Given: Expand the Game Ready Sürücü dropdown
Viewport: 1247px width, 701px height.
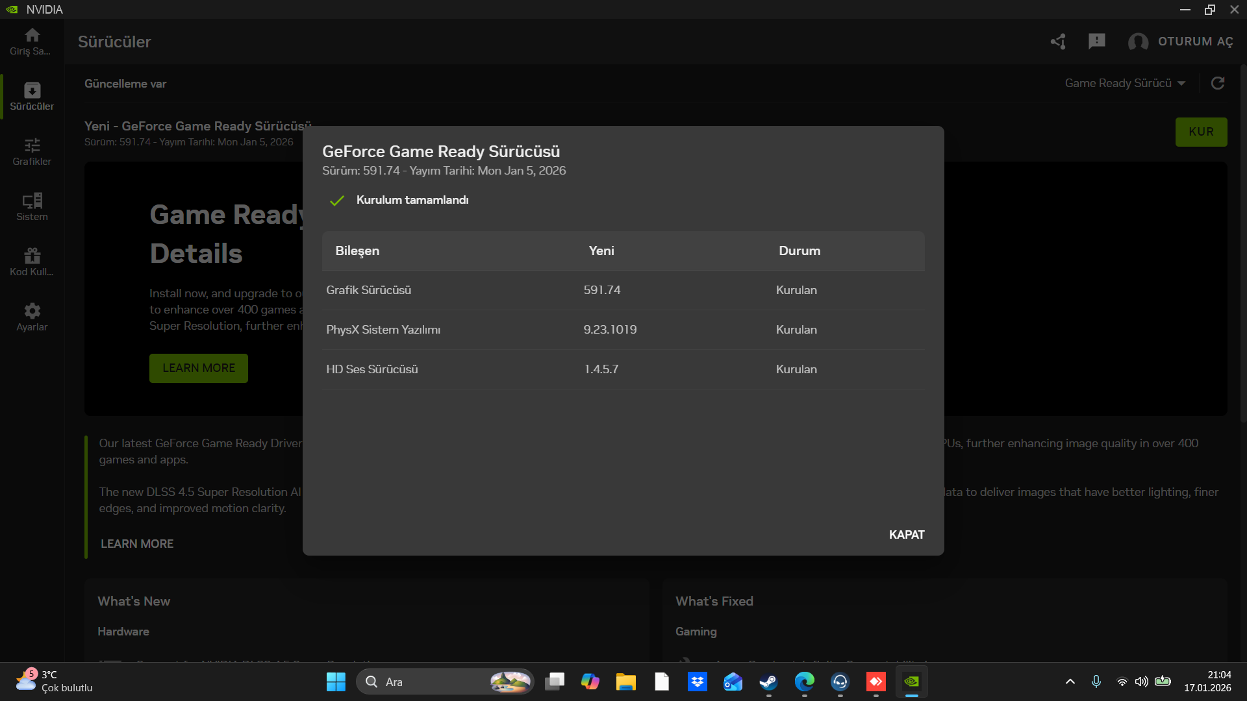Looking at the screenshot, I should tap(1125, 83).
